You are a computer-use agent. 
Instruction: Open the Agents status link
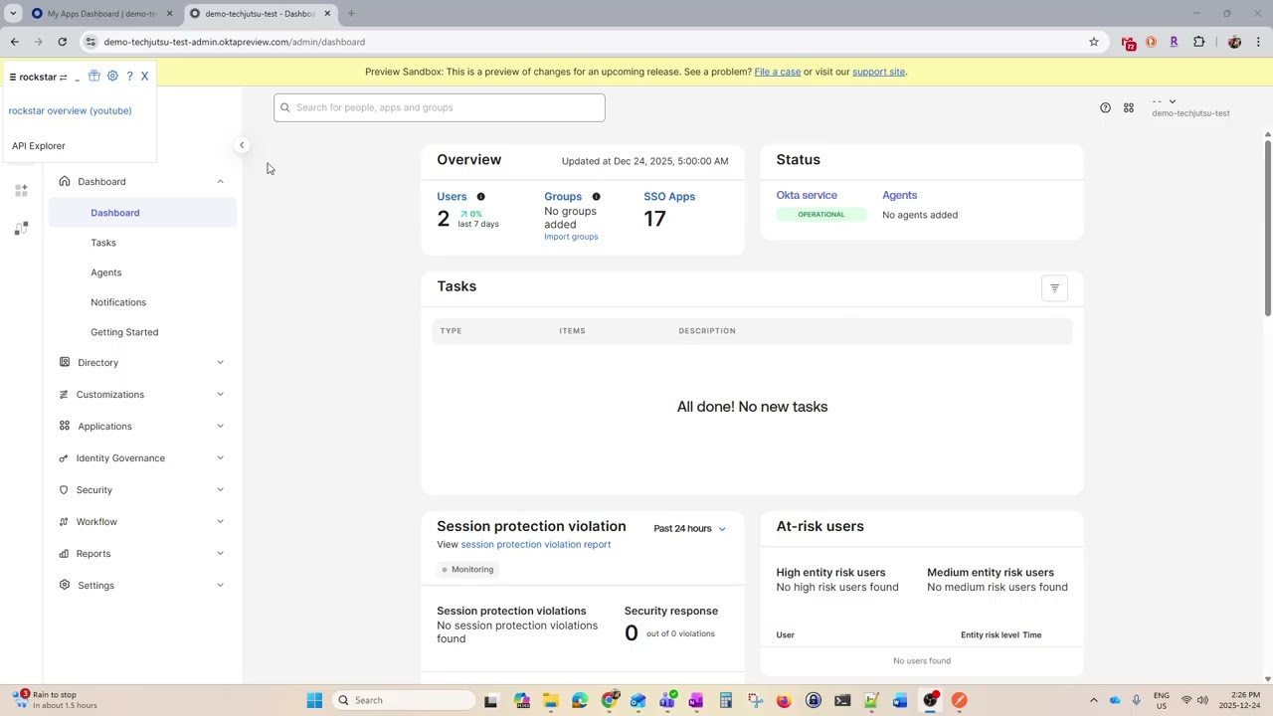899,195
